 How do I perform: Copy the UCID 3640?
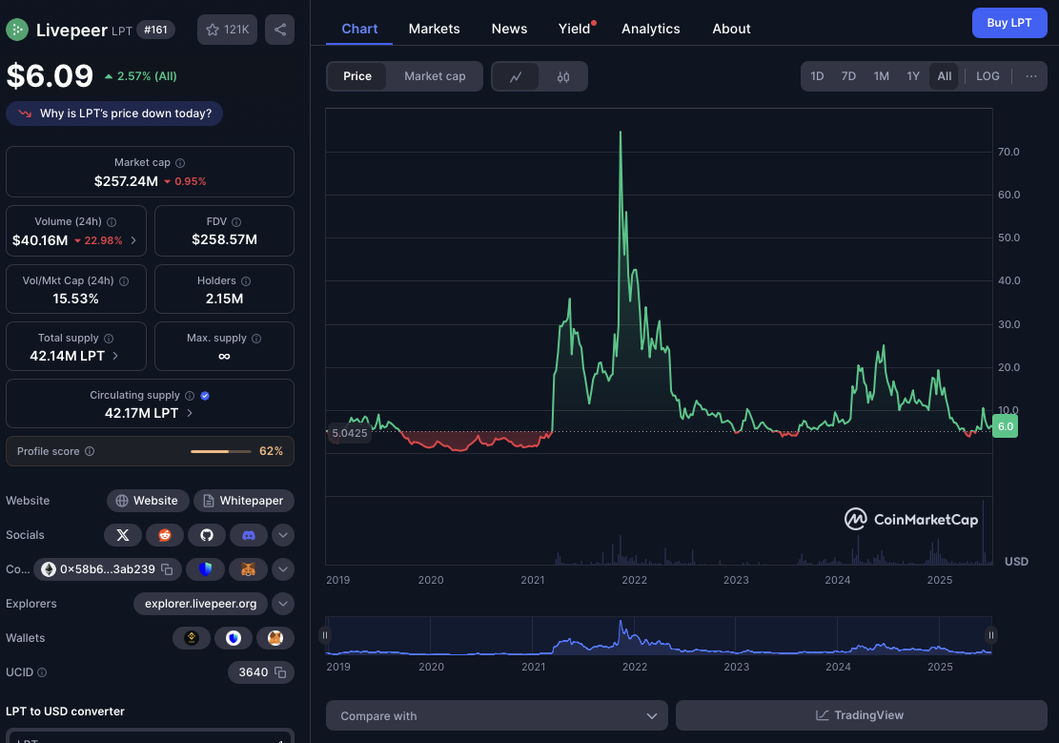[x=280, y=672]
